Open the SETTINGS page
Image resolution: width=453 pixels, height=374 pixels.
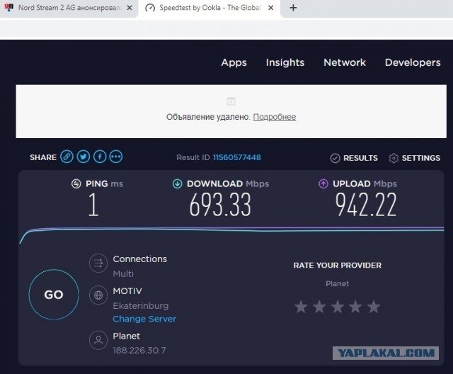click(421, 158)
